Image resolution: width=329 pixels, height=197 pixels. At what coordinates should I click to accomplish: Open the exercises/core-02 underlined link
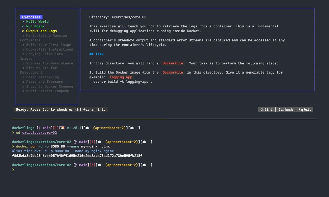(39, 133)
